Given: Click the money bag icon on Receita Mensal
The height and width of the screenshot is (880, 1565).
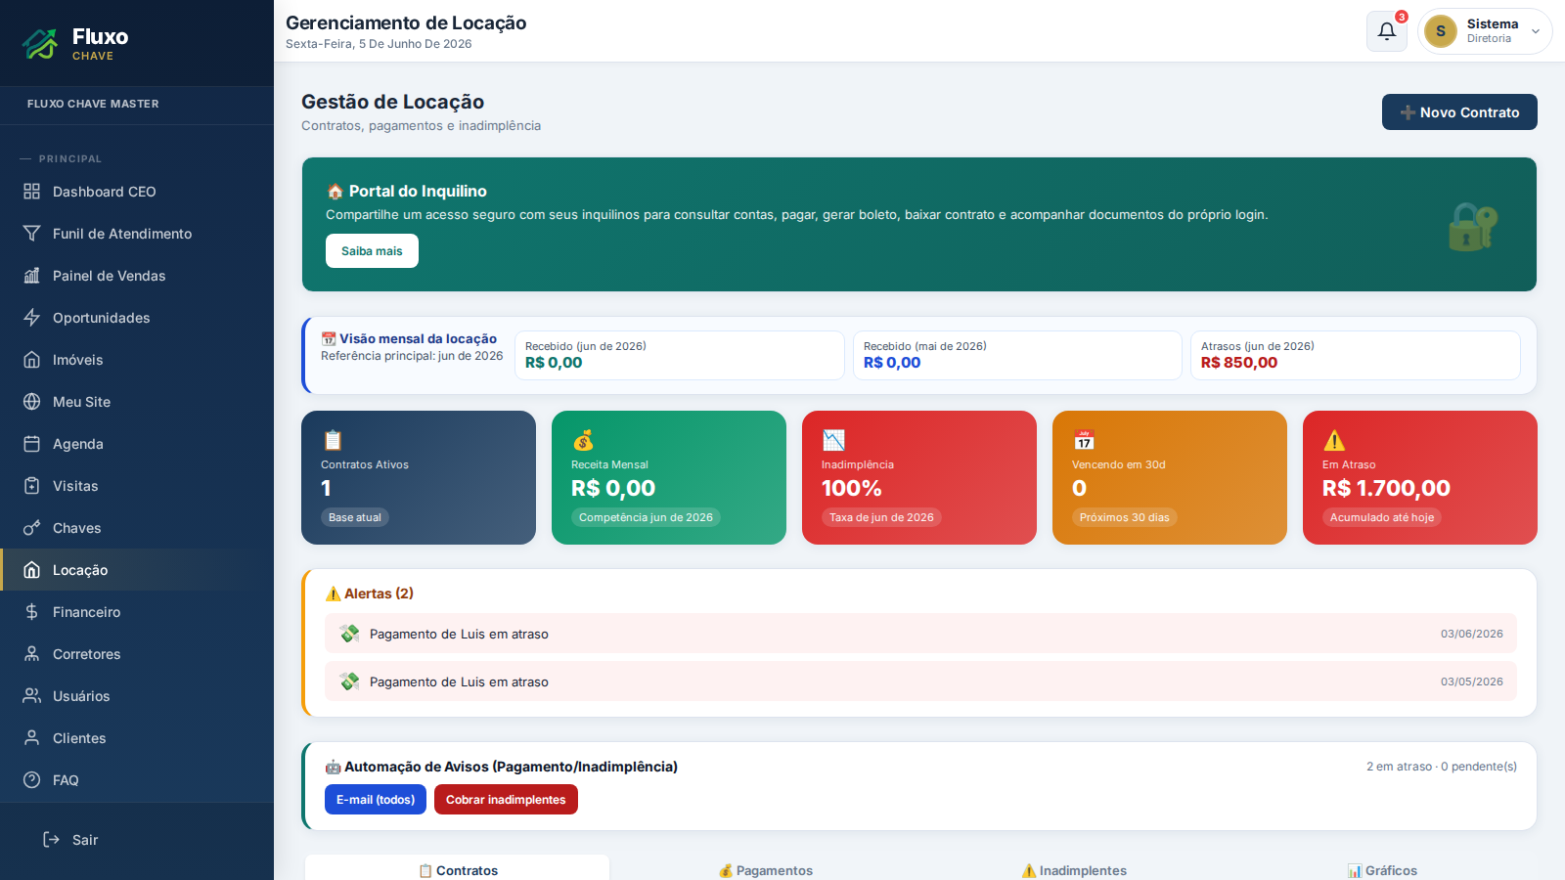Looking at the screenshot, I should point(583,440).
